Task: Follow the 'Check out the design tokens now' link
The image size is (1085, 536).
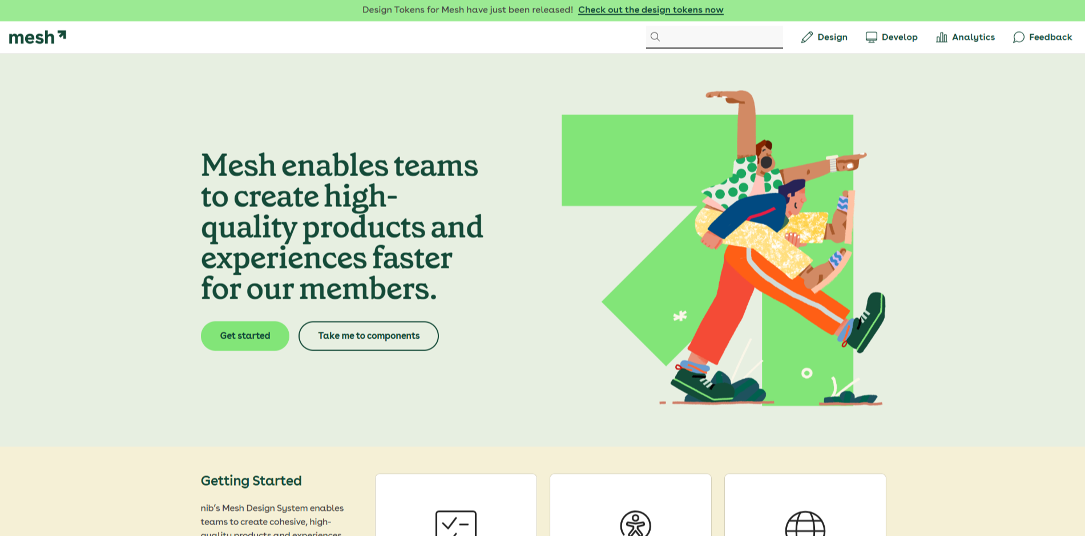Action: point(651,10)
